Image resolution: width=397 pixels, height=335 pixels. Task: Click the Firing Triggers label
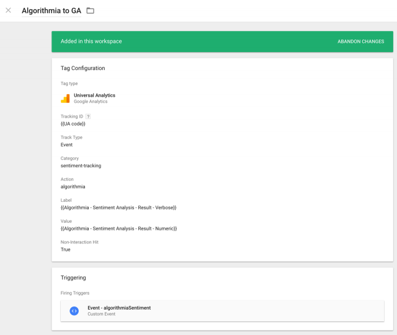(75, 293)
